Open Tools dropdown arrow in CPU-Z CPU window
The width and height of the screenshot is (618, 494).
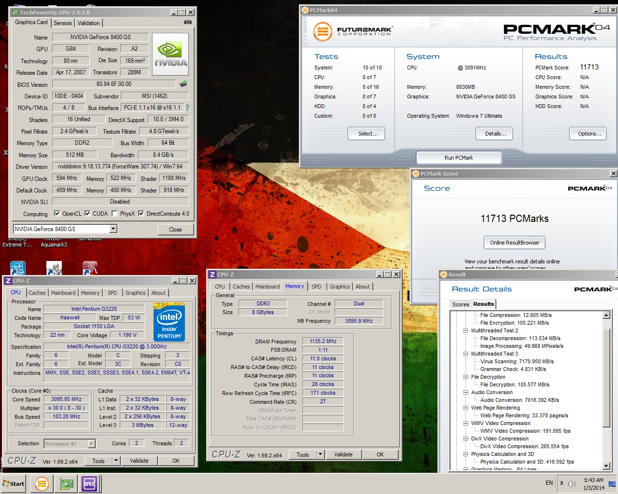pyautogui.click(x=116, y=461)
